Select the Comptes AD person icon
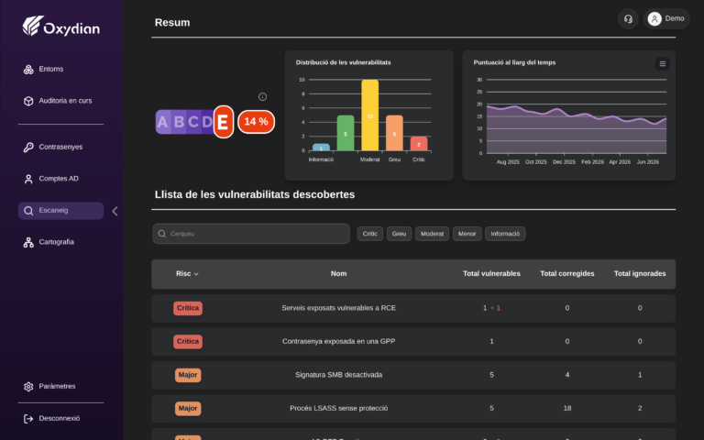Screen dimensions: 704x440 click(x=28, y=179)
